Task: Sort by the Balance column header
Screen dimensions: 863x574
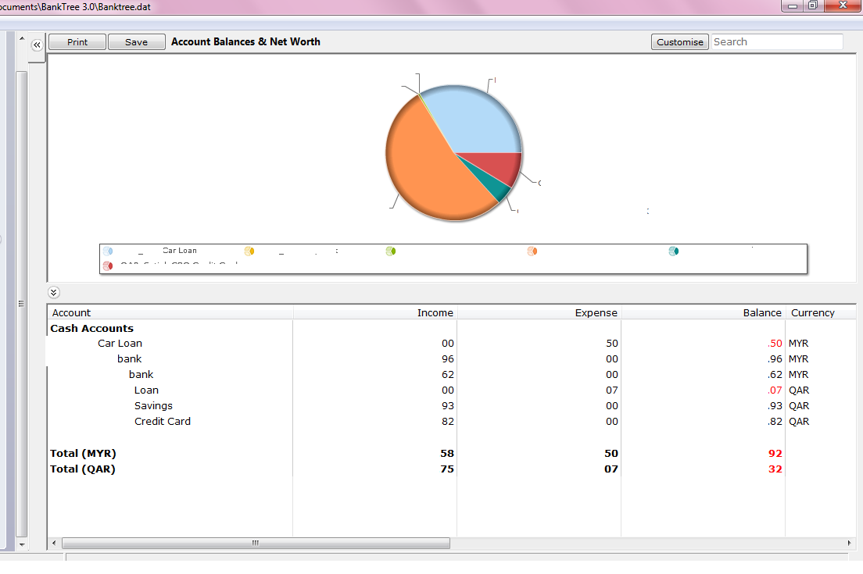Action: pyautogui.click(x=703, y=312)
